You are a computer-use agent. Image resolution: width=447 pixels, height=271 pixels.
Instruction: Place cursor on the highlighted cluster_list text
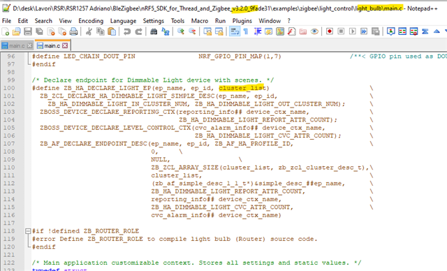click(x=242, y=88)
